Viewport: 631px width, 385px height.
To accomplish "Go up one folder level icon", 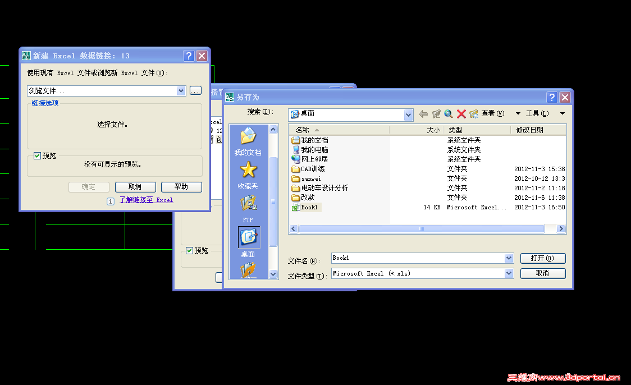I will pos(436,114).
